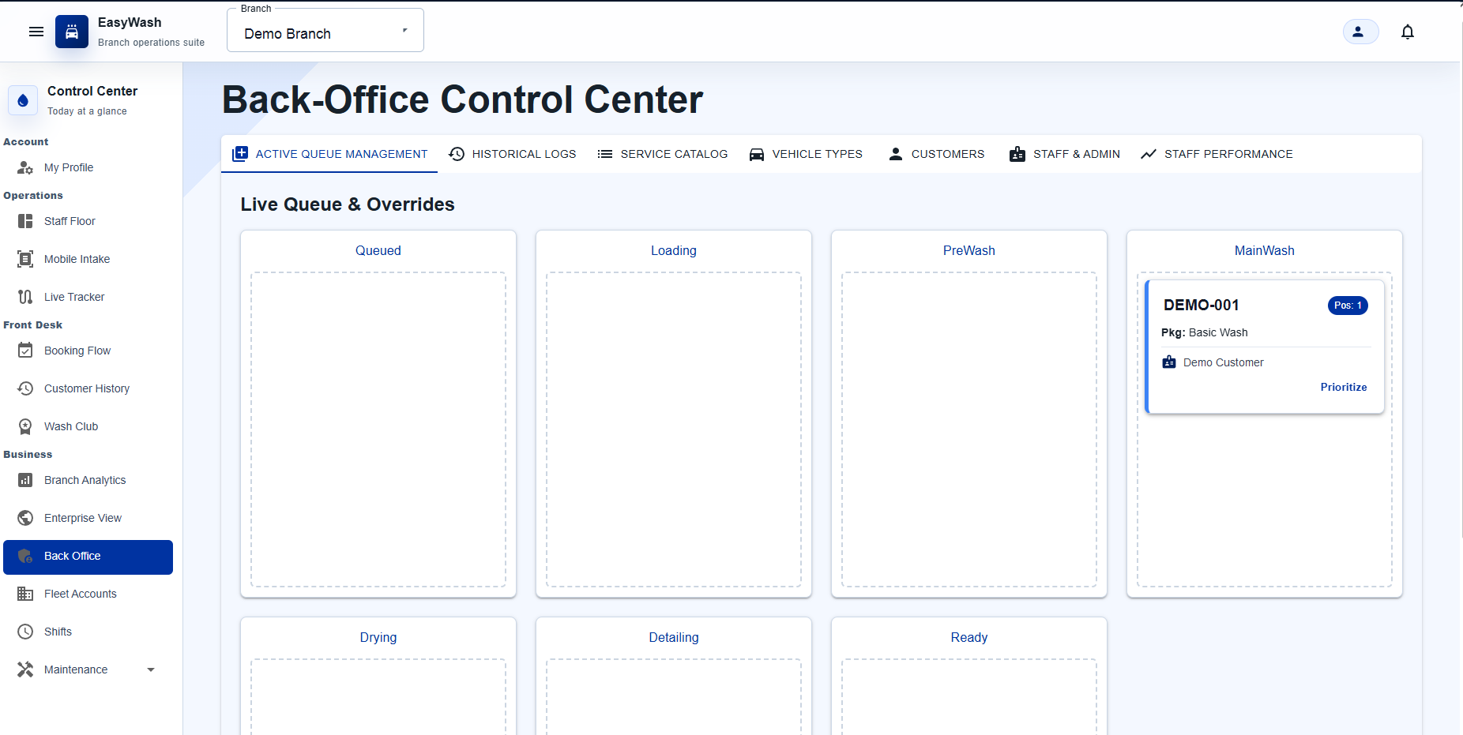Image resolution: width=1463 pixels, height=735 pixels.
Task: Open Fleet Accounts page
Action: (88, 594)
